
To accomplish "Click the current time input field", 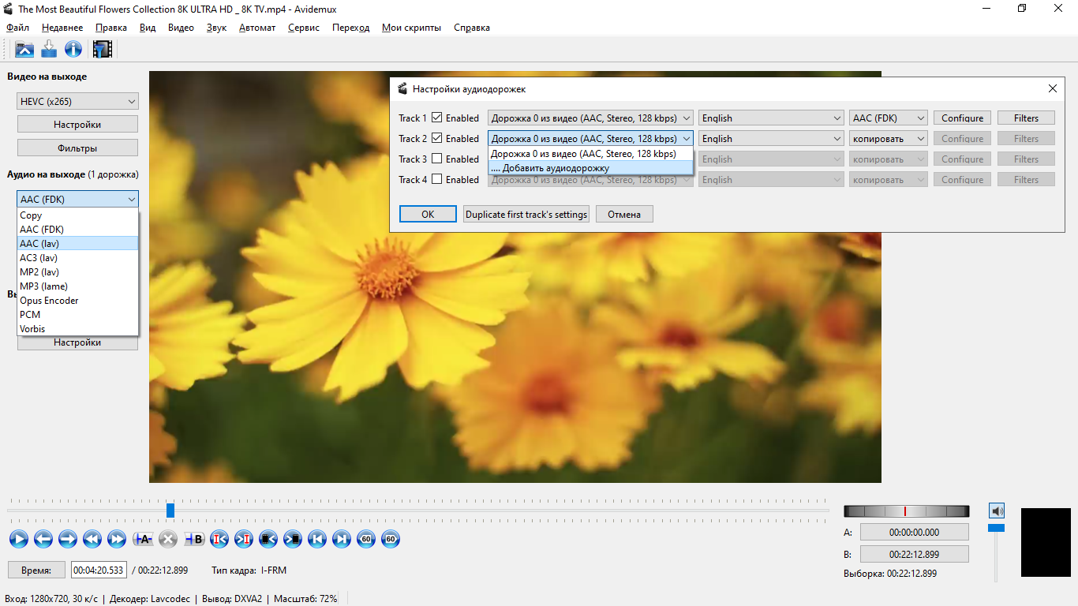I will (x=99, y=570).
